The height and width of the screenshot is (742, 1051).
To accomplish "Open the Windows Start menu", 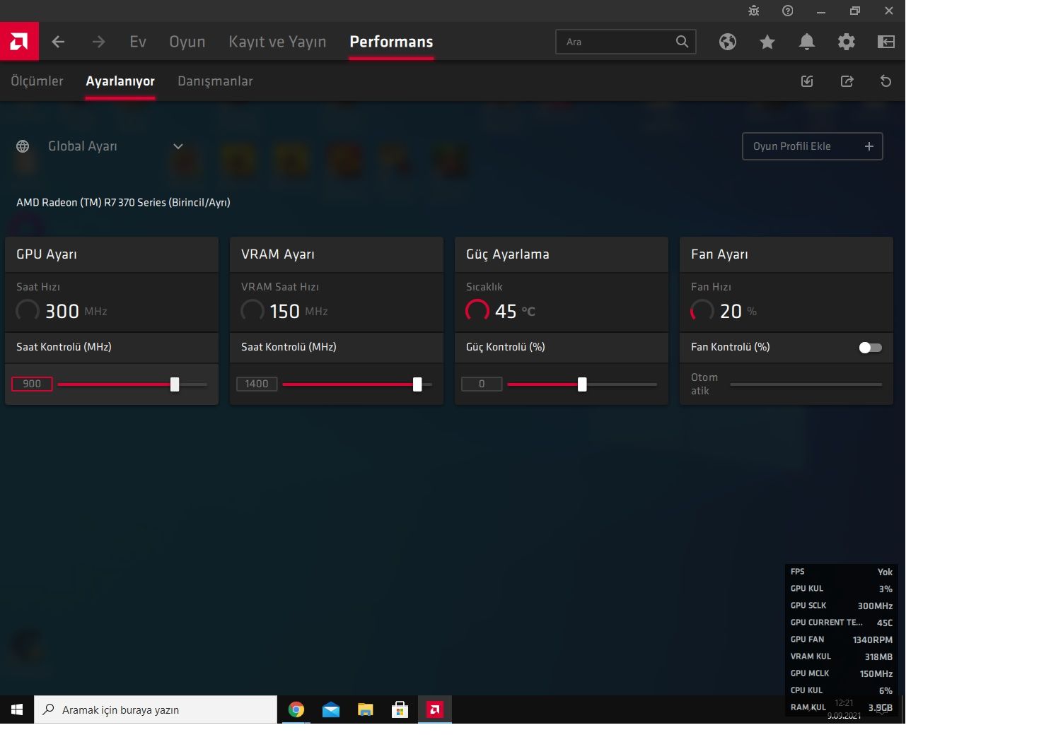I will tap(17, 709).
